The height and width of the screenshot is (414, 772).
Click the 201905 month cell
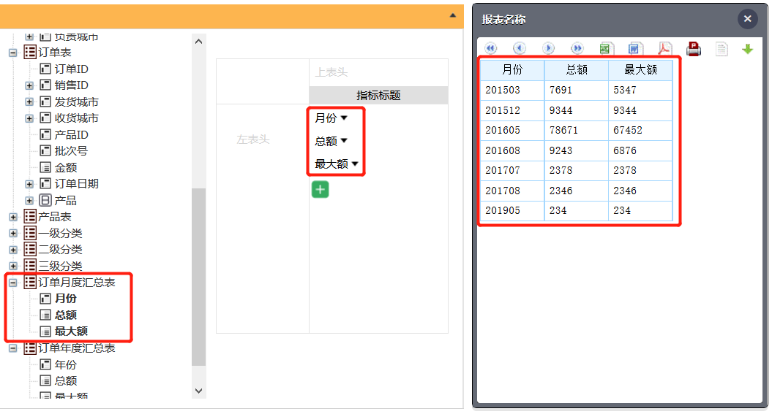[512, 210]
